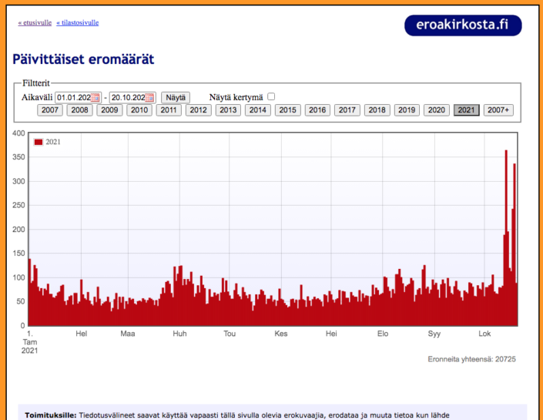This screenshot has height=420, width=543.
Task: Click the Aikaväli label
Action: click(x=37, y=97)
